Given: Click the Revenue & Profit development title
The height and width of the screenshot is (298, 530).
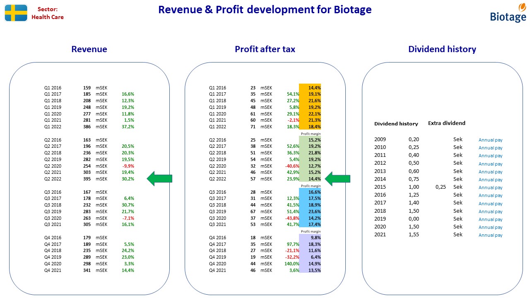Looking at the screenshot, I should (265, 10).
